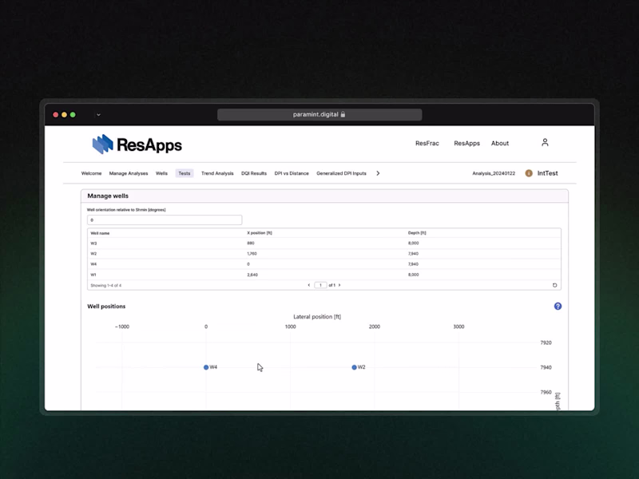This screenshot has width=639, height=479.
Task: Select the W4 well row name
Action: [93, 264]
